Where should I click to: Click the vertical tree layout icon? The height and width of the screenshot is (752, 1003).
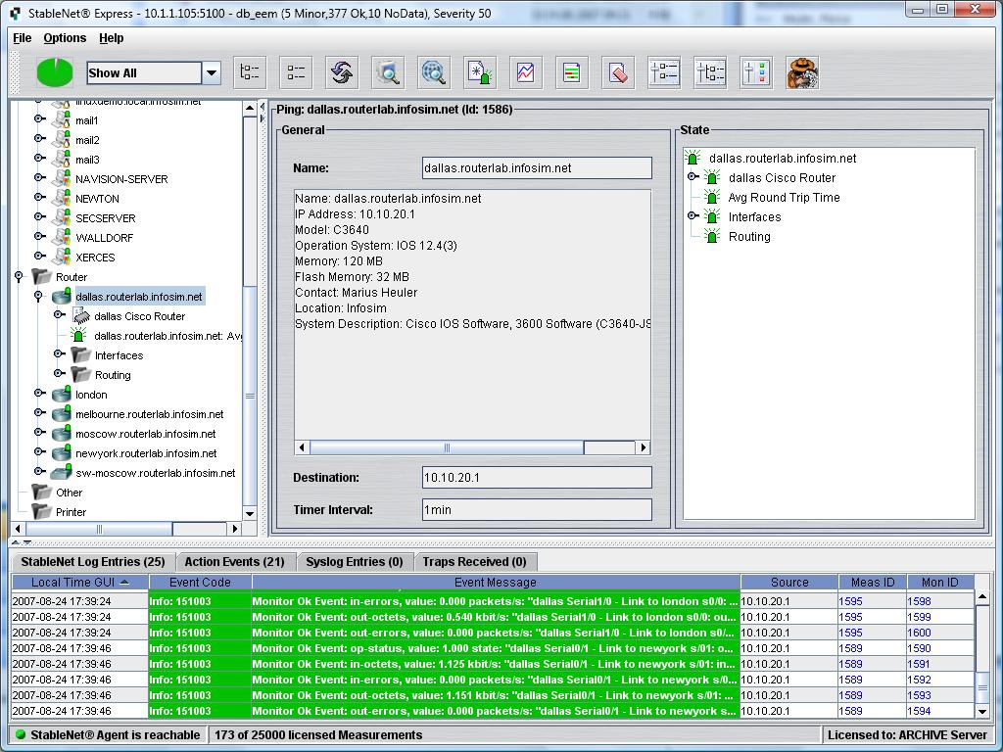710,72
